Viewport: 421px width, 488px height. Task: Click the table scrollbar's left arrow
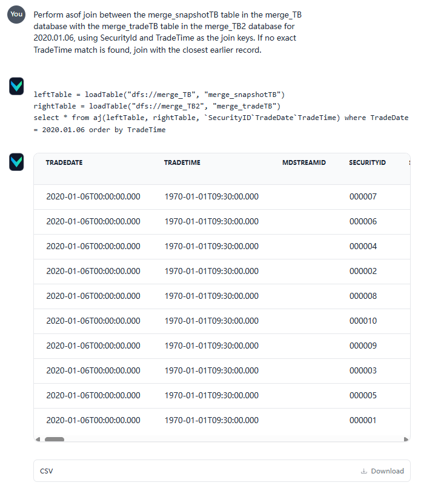pyautogui.click(x=38, y=439)
